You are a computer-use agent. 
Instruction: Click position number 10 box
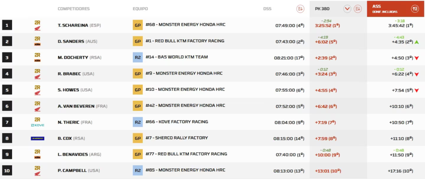click(7, 170)
